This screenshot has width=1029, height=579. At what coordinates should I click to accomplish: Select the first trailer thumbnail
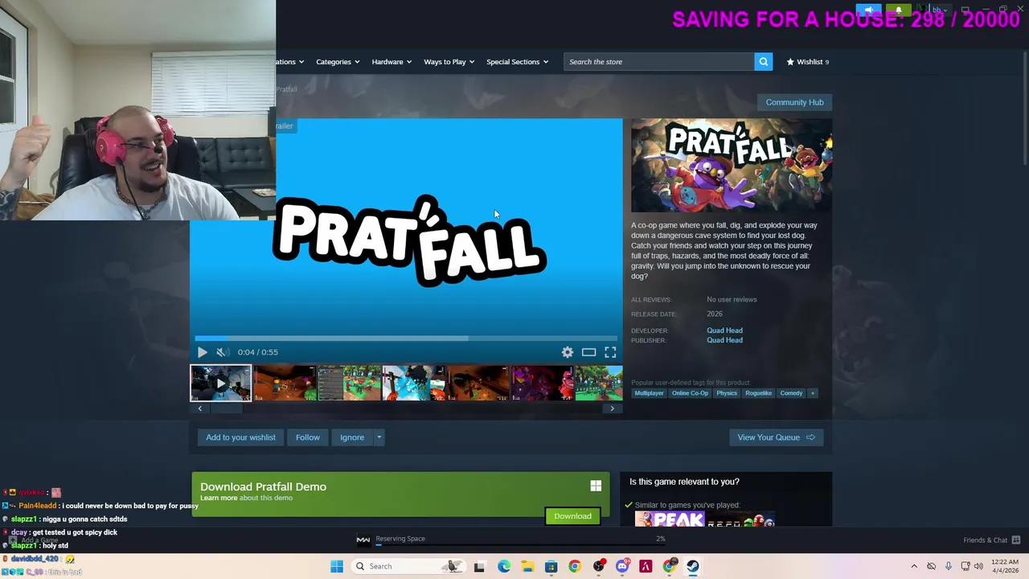point(220,383)
